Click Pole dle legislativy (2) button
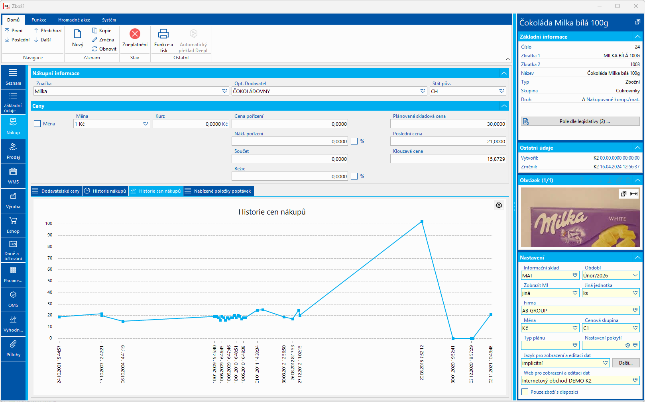Viewport: 645px width, 402px height. click(x=580, y=121)
